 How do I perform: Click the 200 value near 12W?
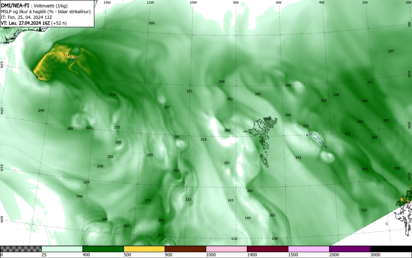(151, 23)
